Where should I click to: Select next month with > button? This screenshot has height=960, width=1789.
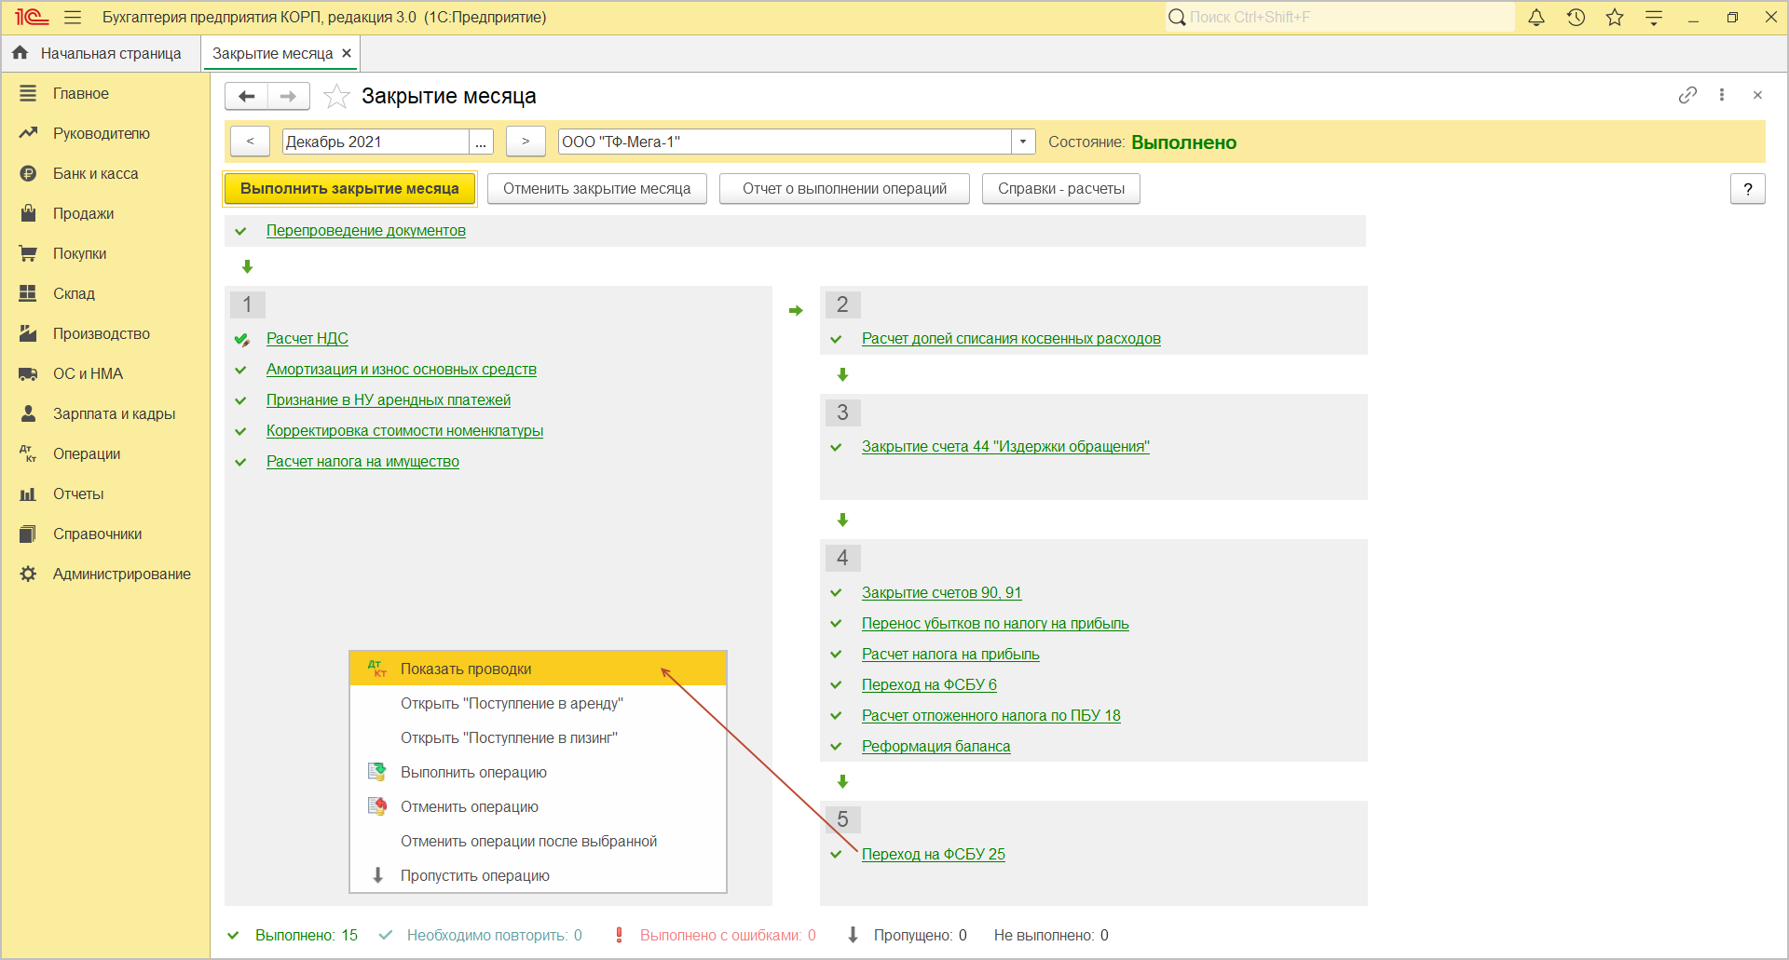[x=526, y=142]
